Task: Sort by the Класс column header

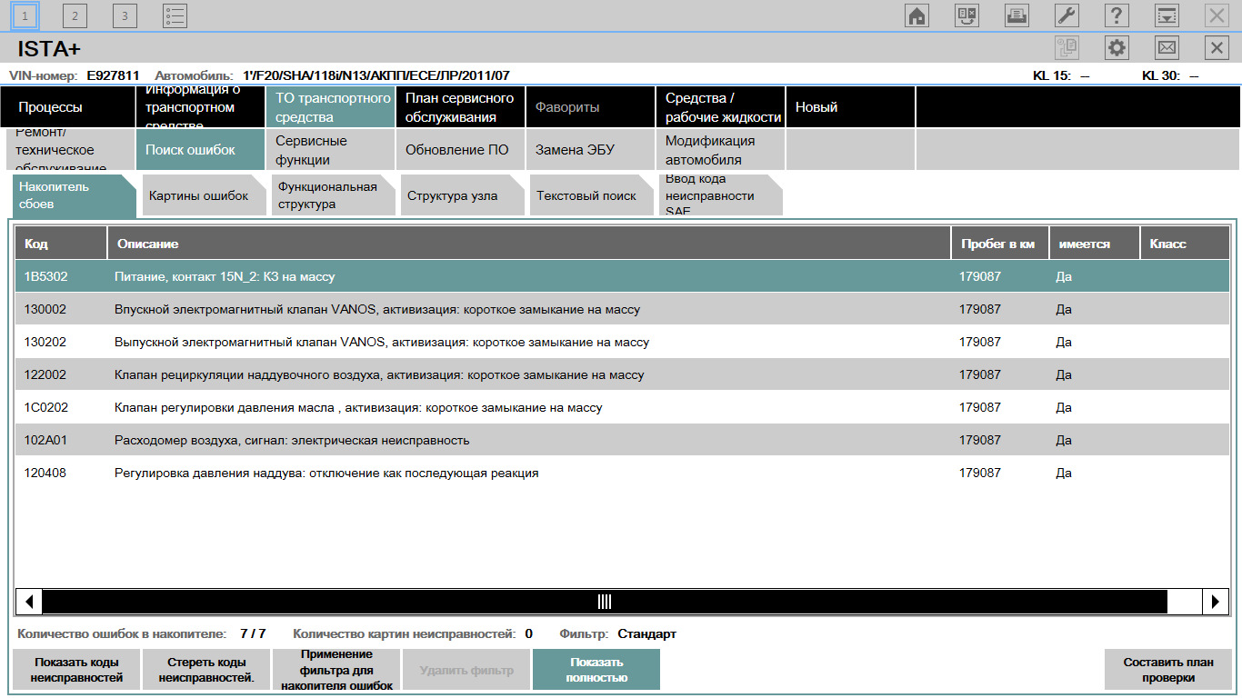Action: click(x=1184, y=244)
